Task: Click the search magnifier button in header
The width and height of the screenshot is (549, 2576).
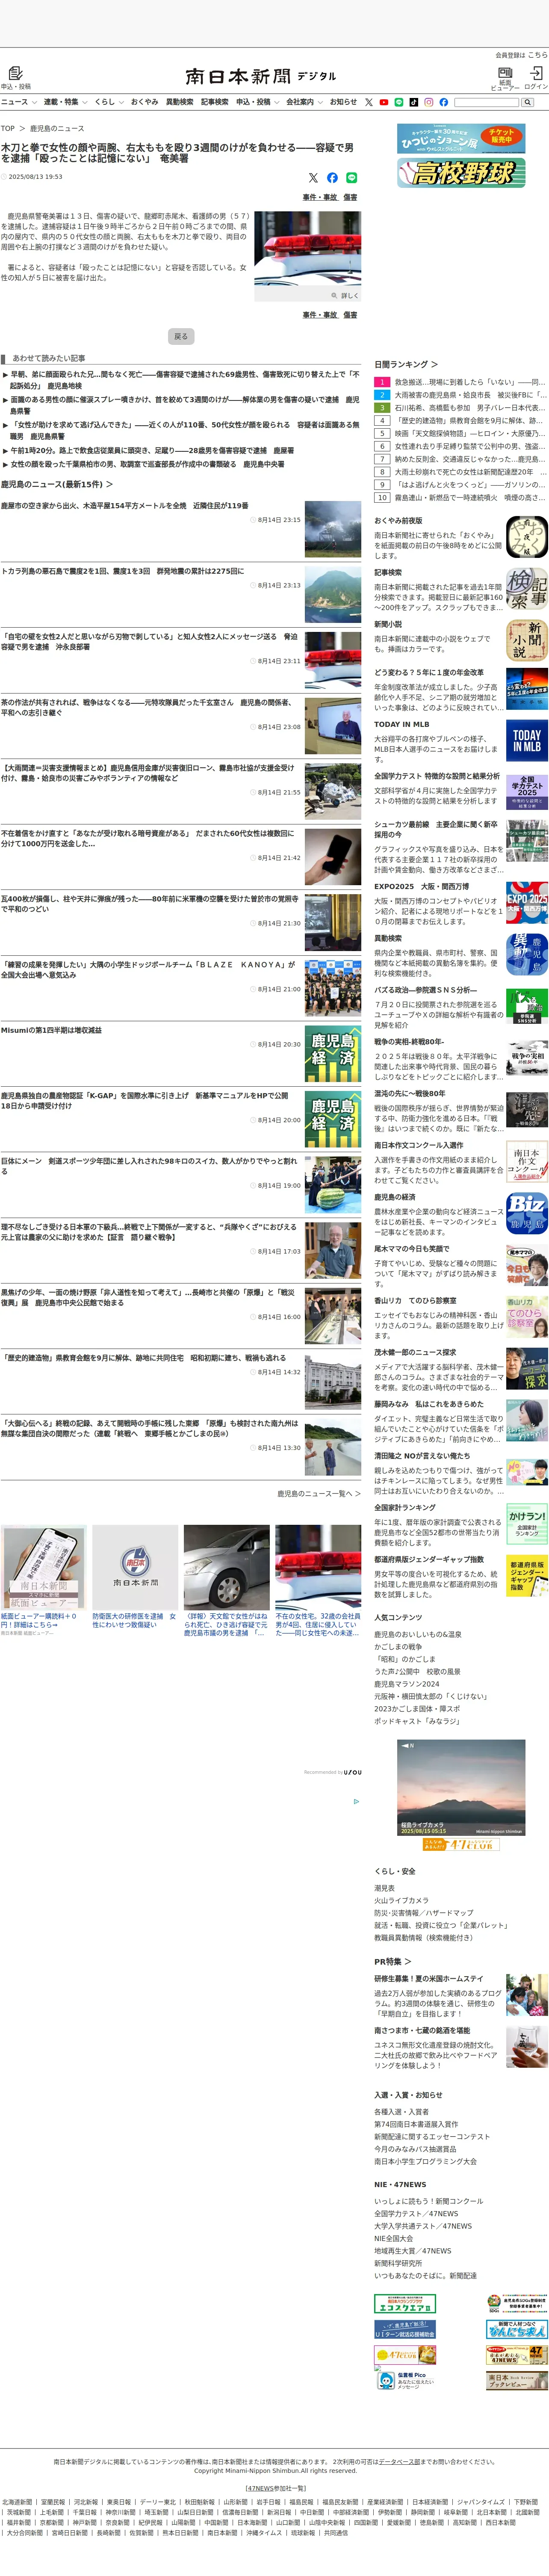Action: (527, 102)
